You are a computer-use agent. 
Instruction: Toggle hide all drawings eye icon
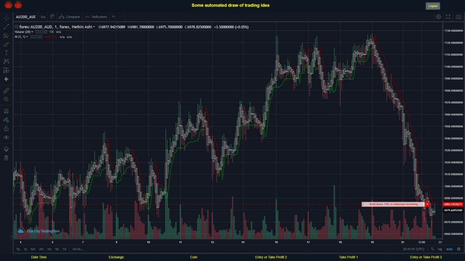[x=6, y=137]
